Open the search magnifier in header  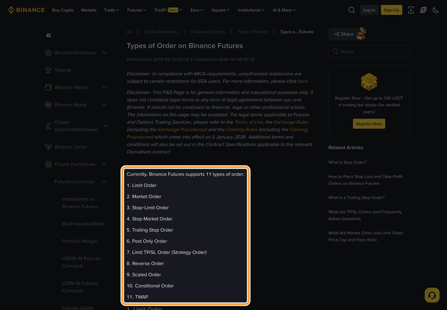click(352, 10)
